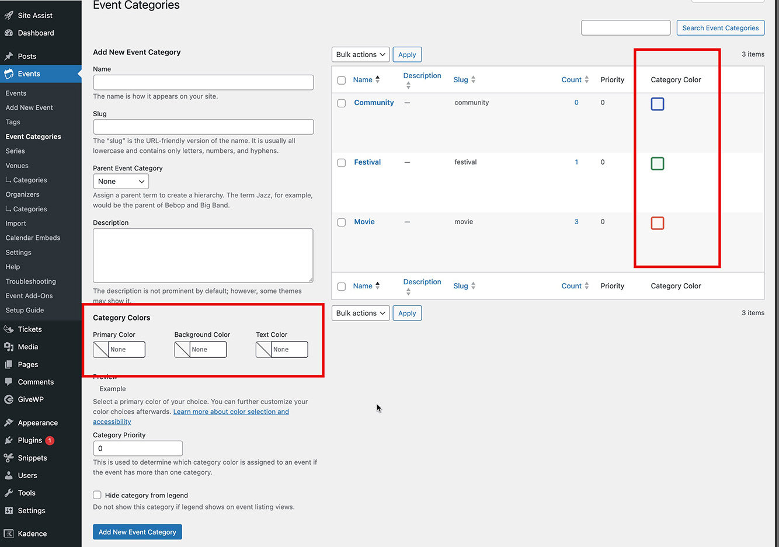Open Plugins via its plug icon
779x547 pixels.
[9, 440]
